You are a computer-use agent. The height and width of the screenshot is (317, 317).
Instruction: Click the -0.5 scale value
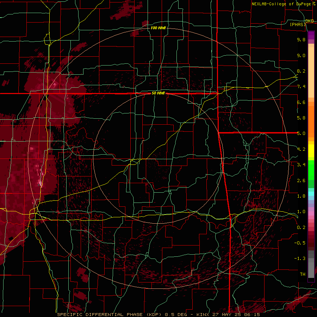click(300, 243)
